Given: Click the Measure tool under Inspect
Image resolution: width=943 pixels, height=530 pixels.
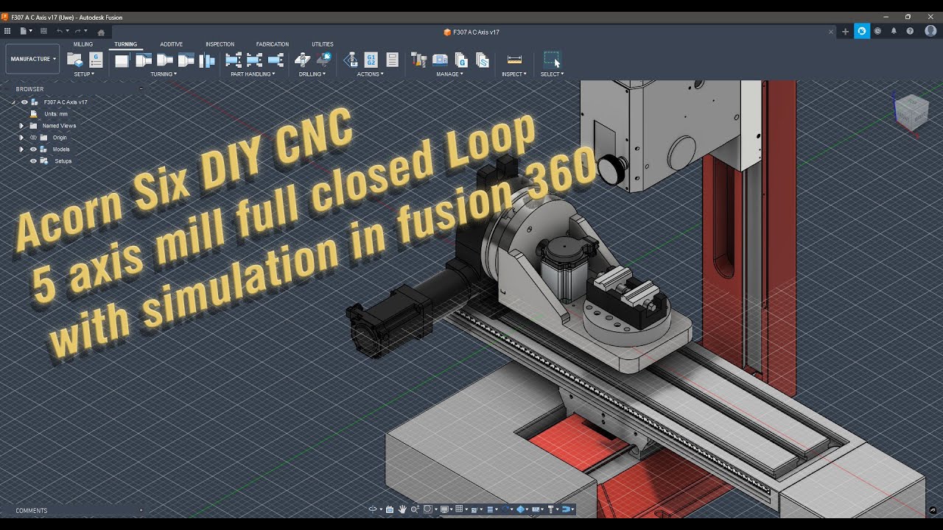Looking at the screenshot, I should point(514,60).
